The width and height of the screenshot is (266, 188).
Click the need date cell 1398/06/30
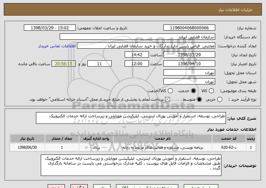tap(27, 147)
